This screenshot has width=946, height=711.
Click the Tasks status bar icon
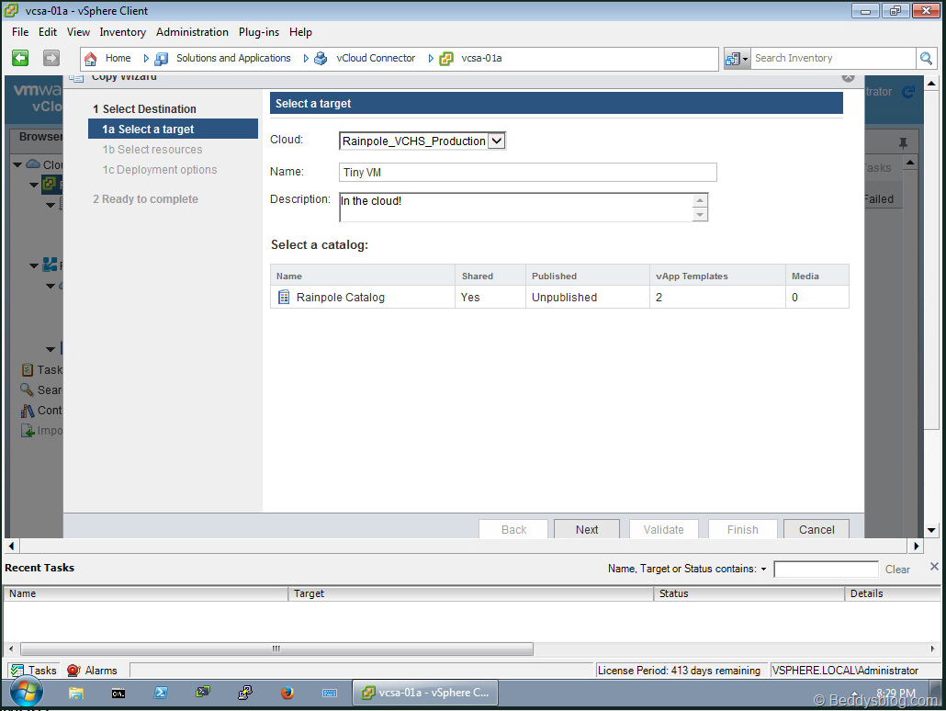click(x=17, y=670)
